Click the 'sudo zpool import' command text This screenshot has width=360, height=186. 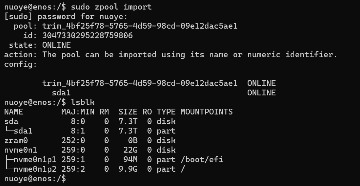pos(111,7)
